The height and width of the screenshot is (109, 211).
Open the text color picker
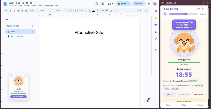pyautogui.click(x=94, y=11)
